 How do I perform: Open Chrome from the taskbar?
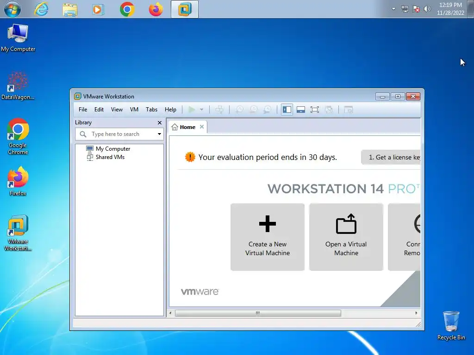pos(127,9)
